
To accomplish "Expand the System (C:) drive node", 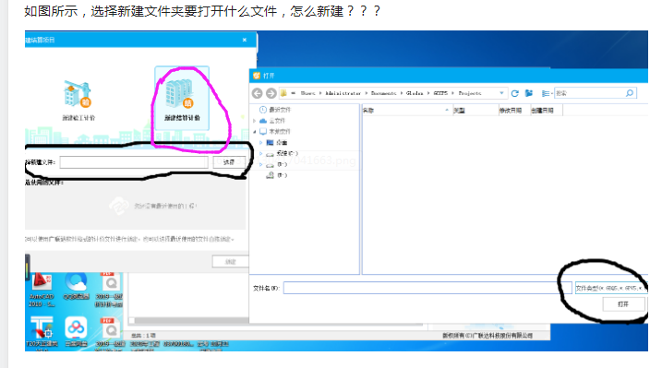I will 261,153.
